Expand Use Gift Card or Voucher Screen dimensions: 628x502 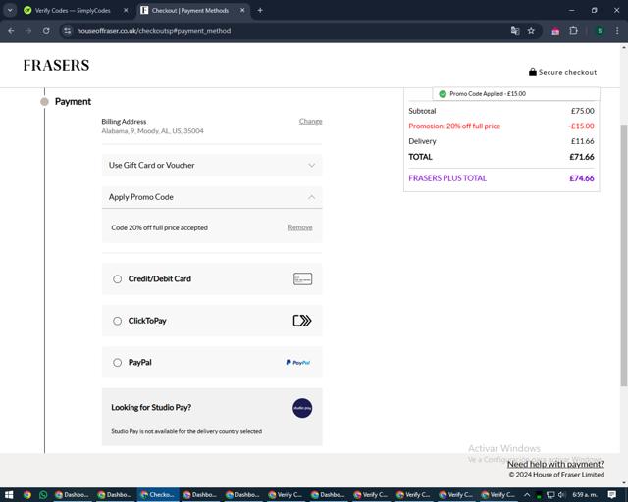pos(212,165)
